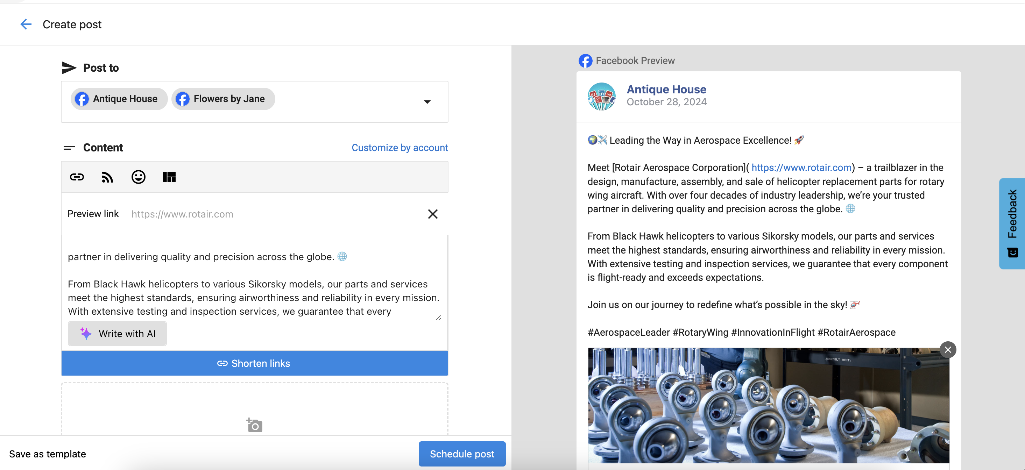Select the Antique House account chip
The height and width of the screenshot is (470, 1025).
pos(119,99)
